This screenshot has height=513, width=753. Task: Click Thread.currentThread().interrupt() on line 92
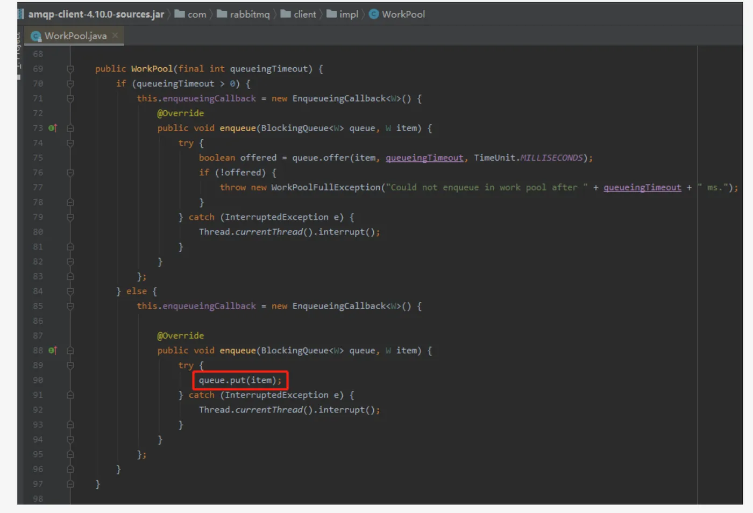pos(287,410)
